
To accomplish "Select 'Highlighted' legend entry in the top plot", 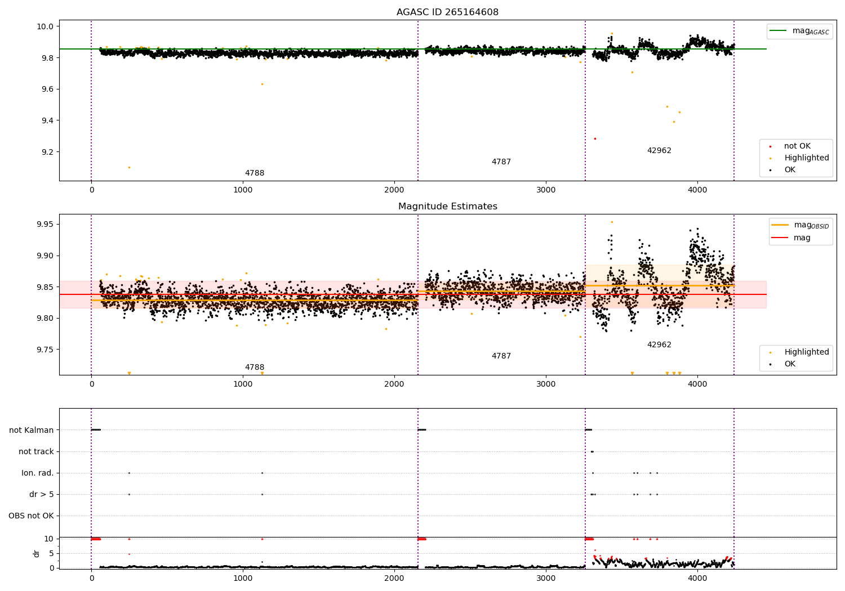I will (807, 158).
